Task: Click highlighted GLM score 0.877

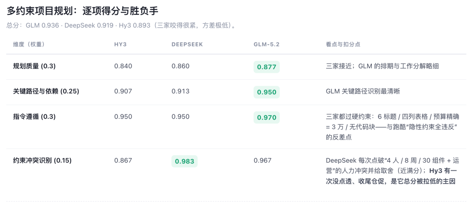Action: click(x=267, y=67)
